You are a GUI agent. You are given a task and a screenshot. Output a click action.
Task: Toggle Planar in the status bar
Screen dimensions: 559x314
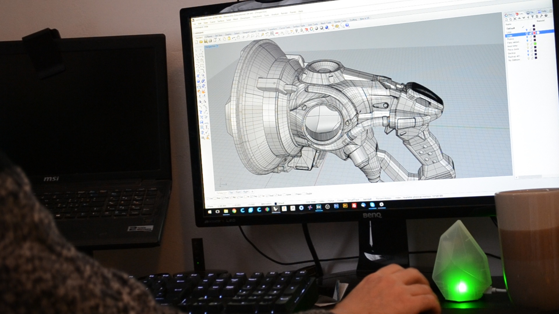click(x=331, y=201)
